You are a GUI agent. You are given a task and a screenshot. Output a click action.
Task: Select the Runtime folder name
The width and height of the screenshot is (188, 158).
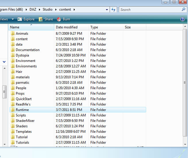tap(22, 110)
